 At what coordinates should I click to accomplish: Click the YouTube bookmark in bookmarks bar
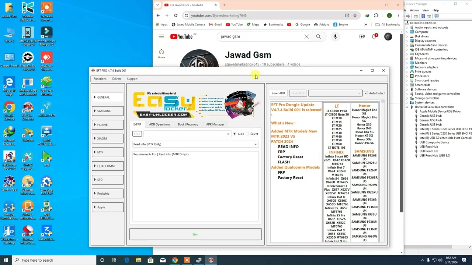tap(234, 25)
